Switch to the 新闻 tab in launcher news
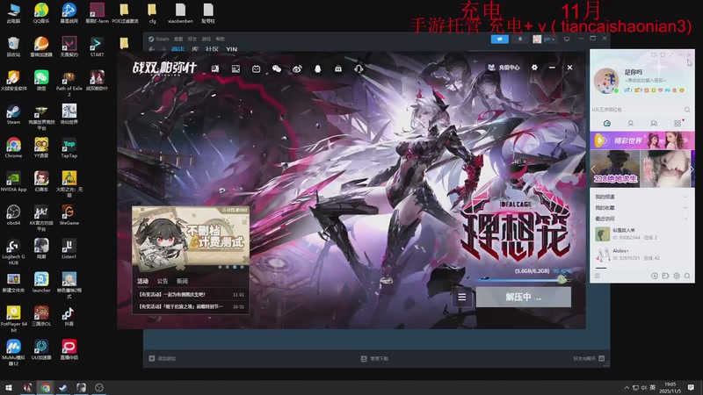 [182, 281]
